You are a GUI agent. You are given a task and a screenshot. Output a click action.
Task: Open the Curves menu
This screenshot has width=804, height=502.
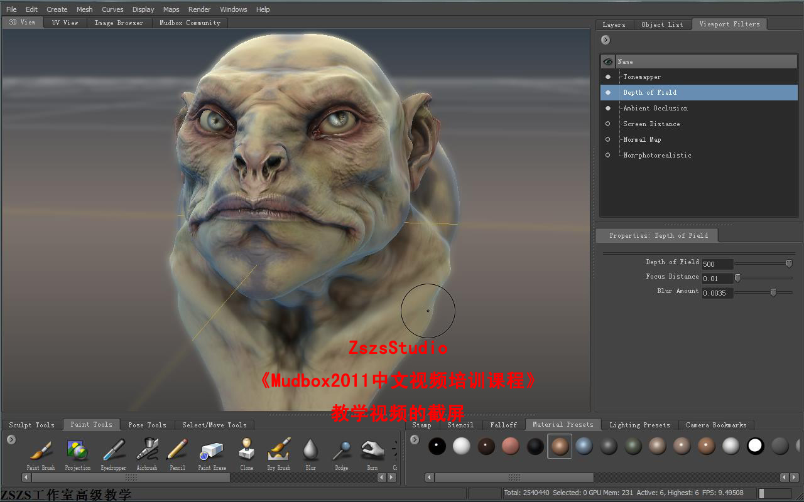coord(112,9)
